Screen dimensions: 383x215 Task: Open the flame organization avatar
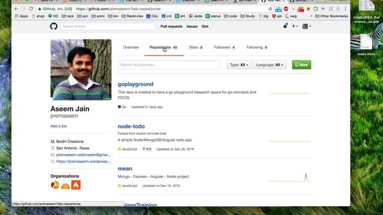pyautogui.click(x=76, y=185)
